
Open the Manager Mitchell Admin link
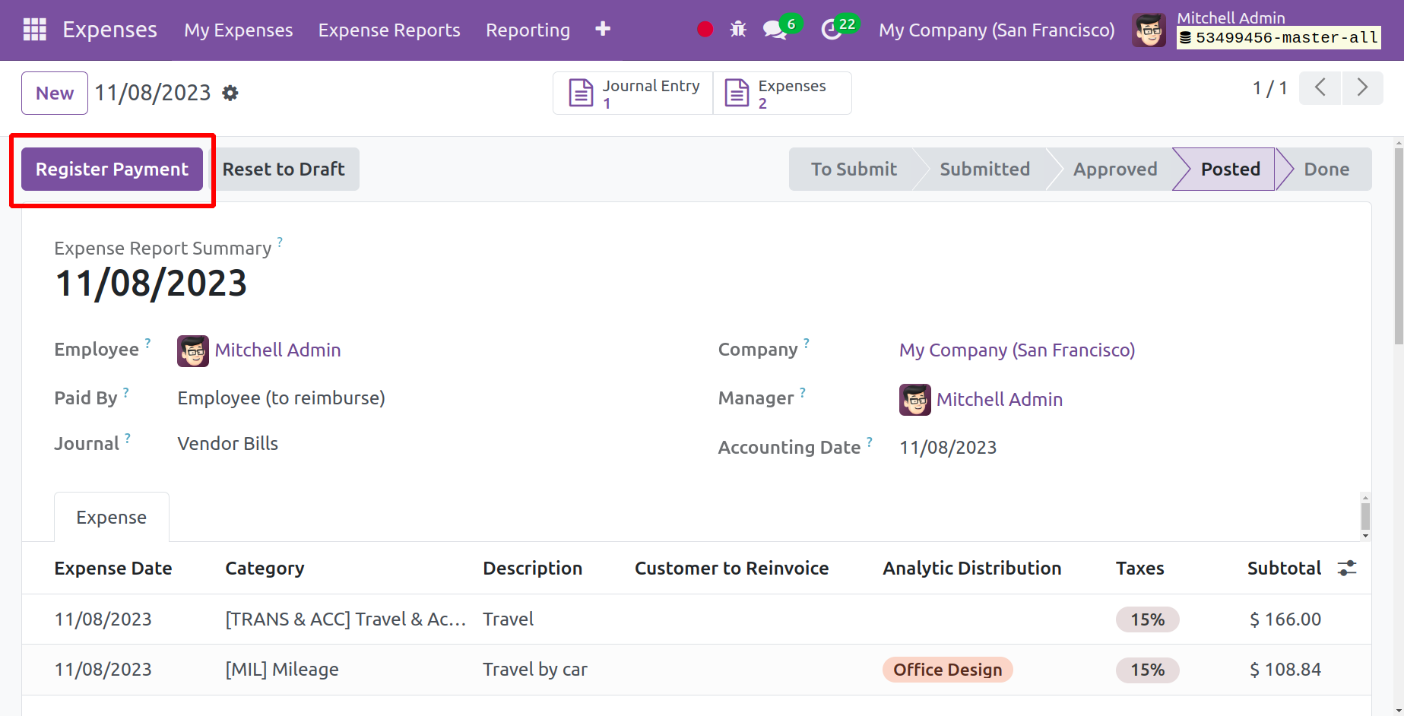[1000, 400]
